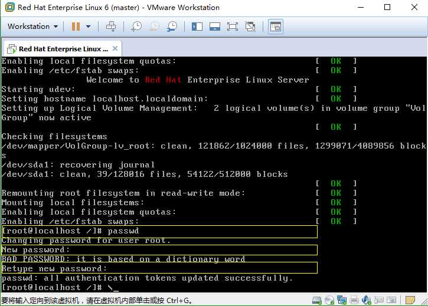This screenshot has width=428, height=306.
Task: Click the 'passwd' command line text
Action: point(123,231)
